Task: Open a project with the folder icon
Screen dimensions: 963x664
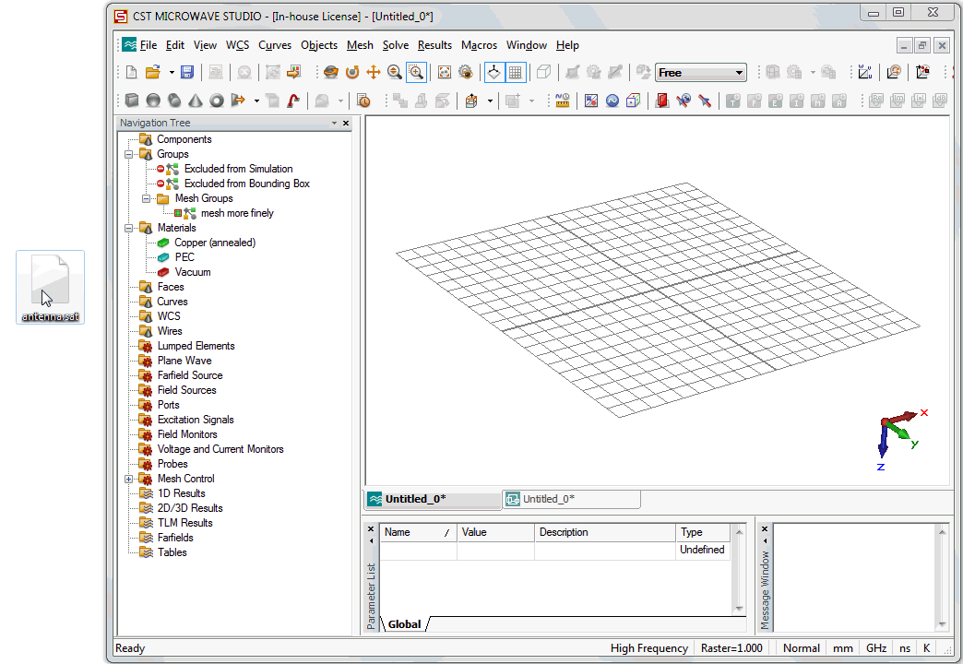Action: click(152, 73)
